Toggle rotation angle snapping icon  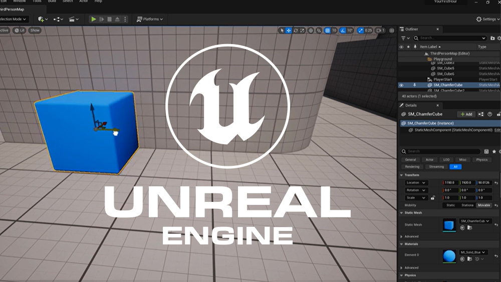(343, 31)
